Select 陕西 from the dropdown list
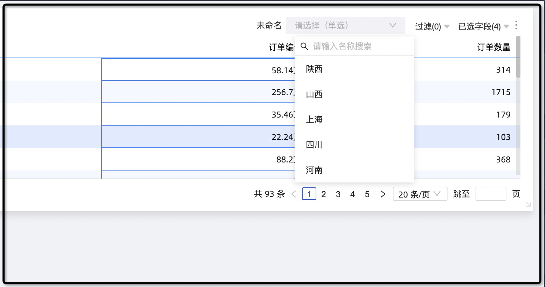The height and width of the screenshot is (287, 545). [x=314, y=69]
